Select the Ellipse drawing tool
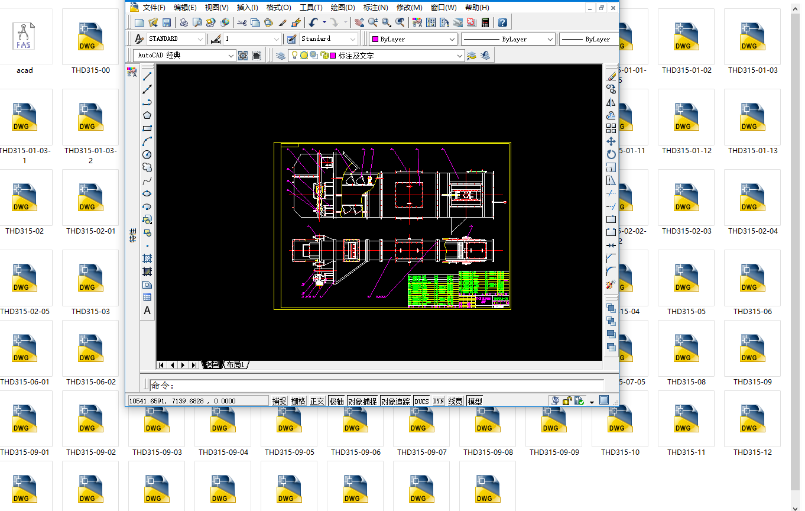805x511 pixels. (147, 193)
